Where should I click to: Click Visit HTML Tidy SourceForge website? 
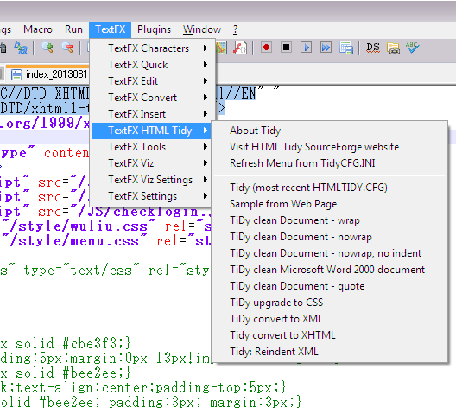[x=314, y=147]
